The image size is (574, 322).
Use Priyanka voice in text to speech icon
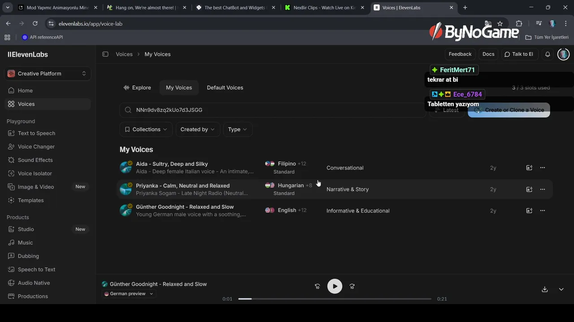pyautogui.click(x=529, y=189)
